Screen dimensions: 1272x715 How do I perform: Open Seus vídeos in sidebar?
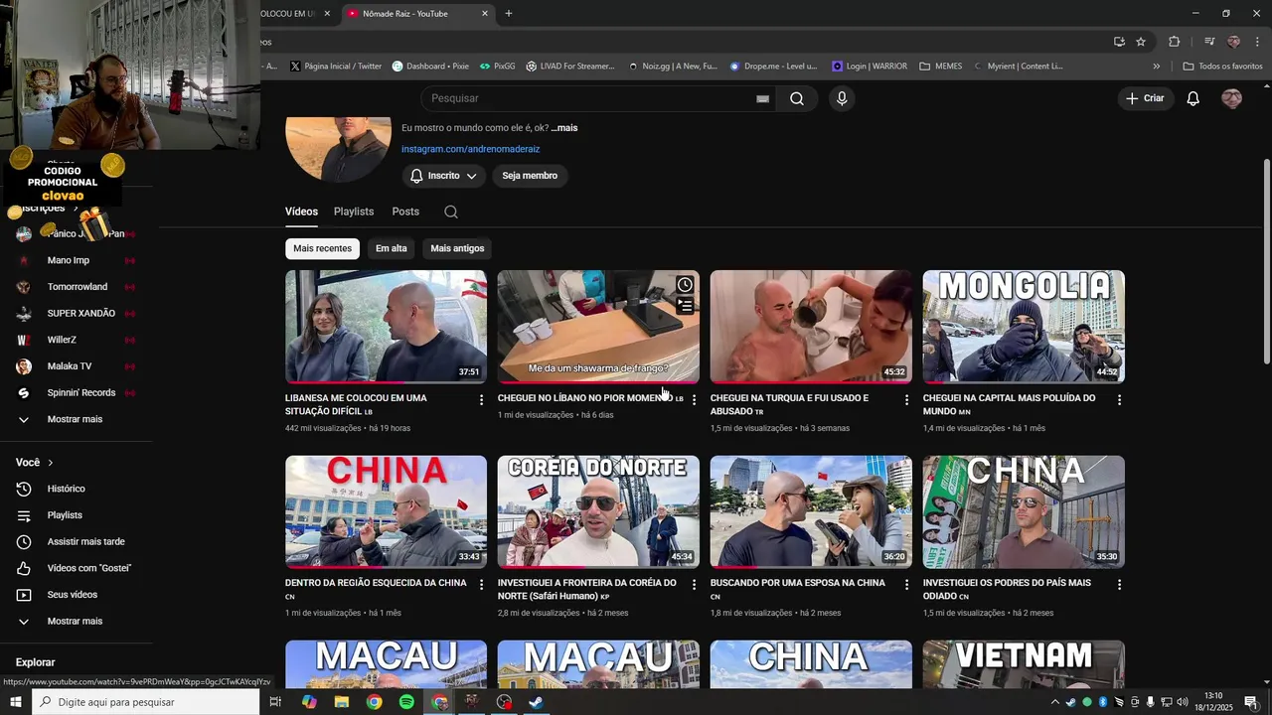(x=73, y=595)
